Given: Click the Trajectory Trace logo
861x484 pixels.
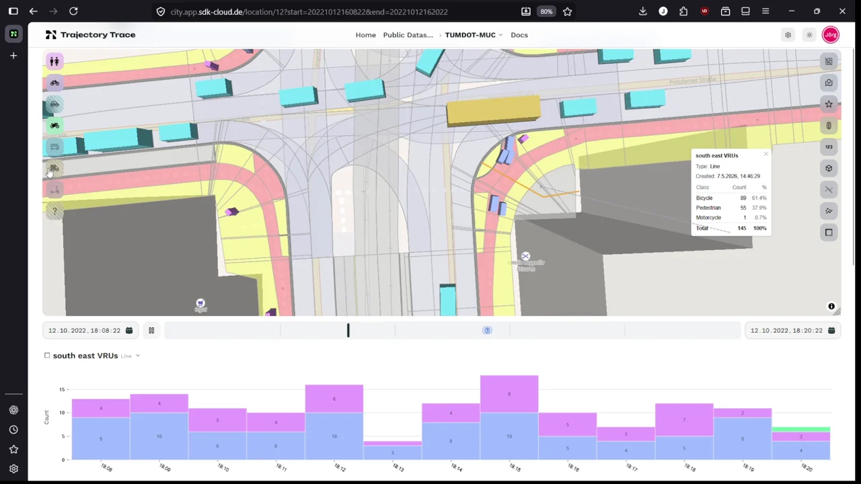Looking at the screenshot, I should (x=91, y=35).
